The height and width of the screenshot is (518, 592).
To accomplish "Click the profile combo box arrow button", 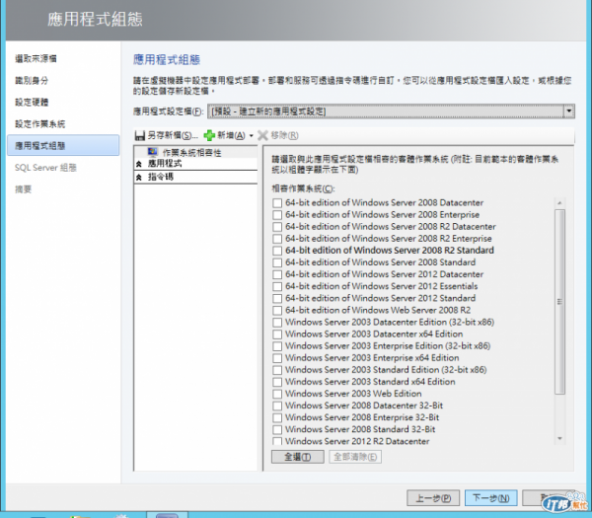I will [x=568, y=111].
